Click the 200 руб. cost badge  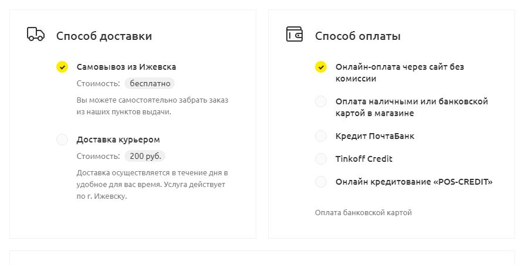click(145, 156)
